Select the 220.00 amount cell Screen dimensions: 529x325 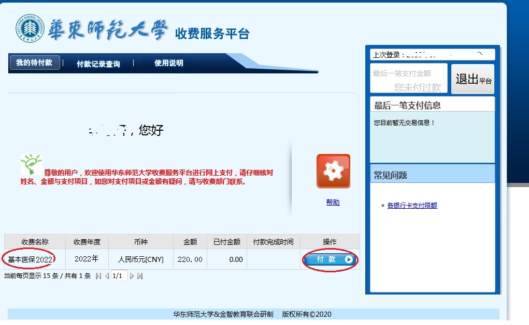(190, 259)
